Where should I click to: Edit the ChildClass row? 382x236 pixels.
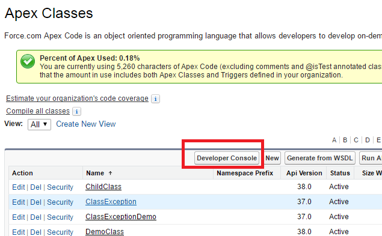(x=19, y=187)
